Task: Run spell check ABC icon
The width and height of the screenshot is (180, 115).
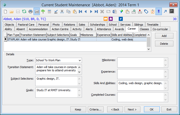Action: tap(56, 12)
